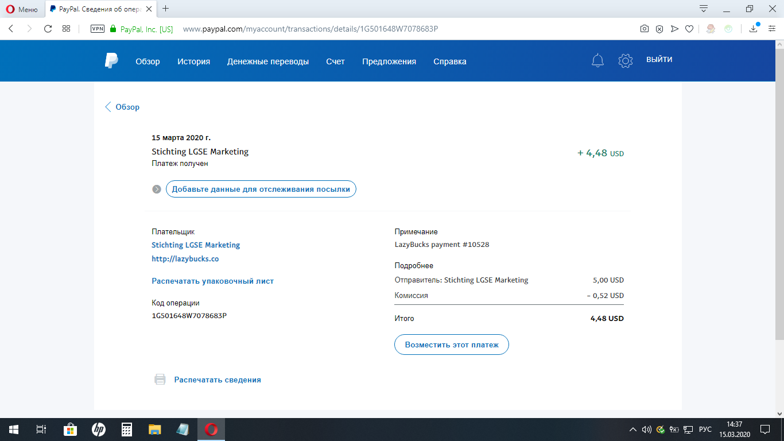Click the Комиссия fee row label
Image resolution: width=784 pixels, height=441 pixels.
(x=411, y=296)
